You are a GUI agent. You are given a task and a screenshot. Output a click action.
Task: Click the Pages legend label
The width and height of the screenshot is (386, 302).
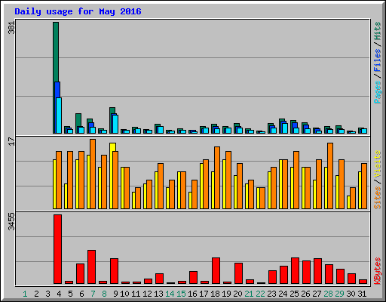(377, 92)
